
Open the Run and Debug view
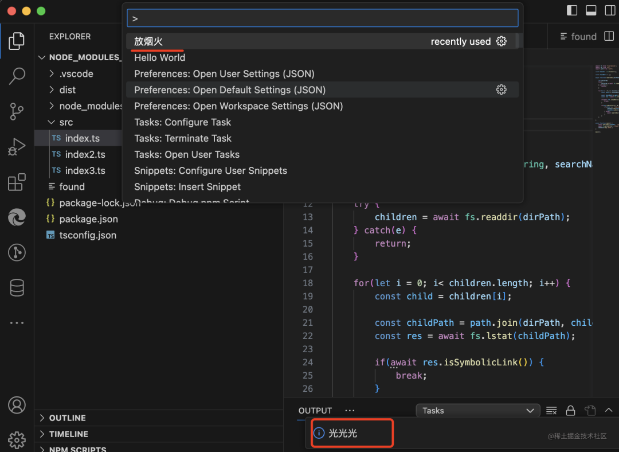point(17,147)
